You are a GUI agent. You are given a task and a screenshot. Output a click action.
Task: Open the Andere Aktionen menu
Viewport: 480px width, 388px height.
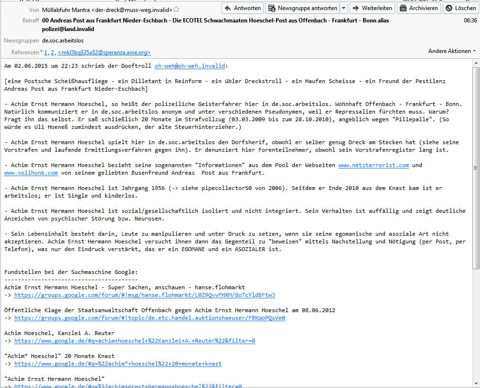452,51
